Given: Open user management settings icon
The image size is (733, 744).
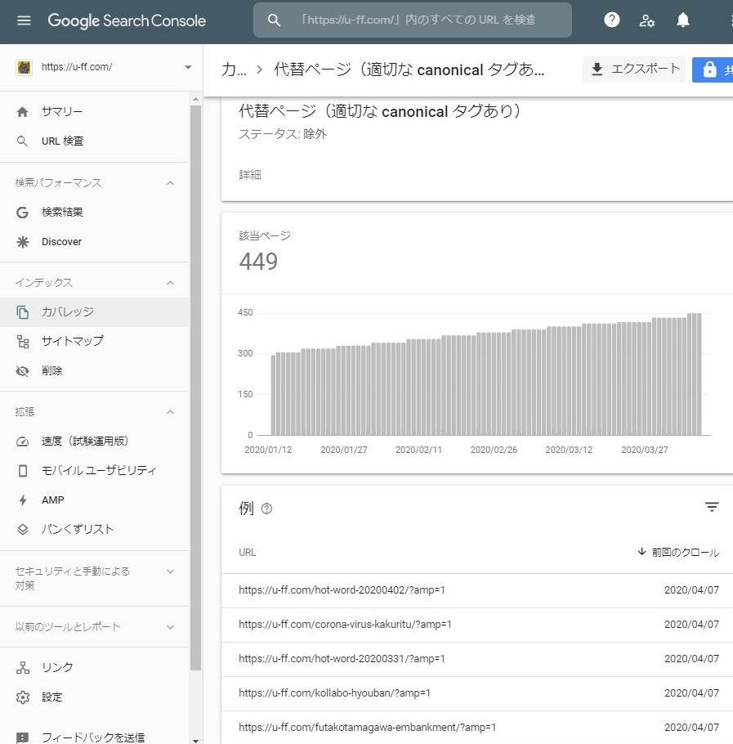Looking at the screenshot, I should 647,20.
